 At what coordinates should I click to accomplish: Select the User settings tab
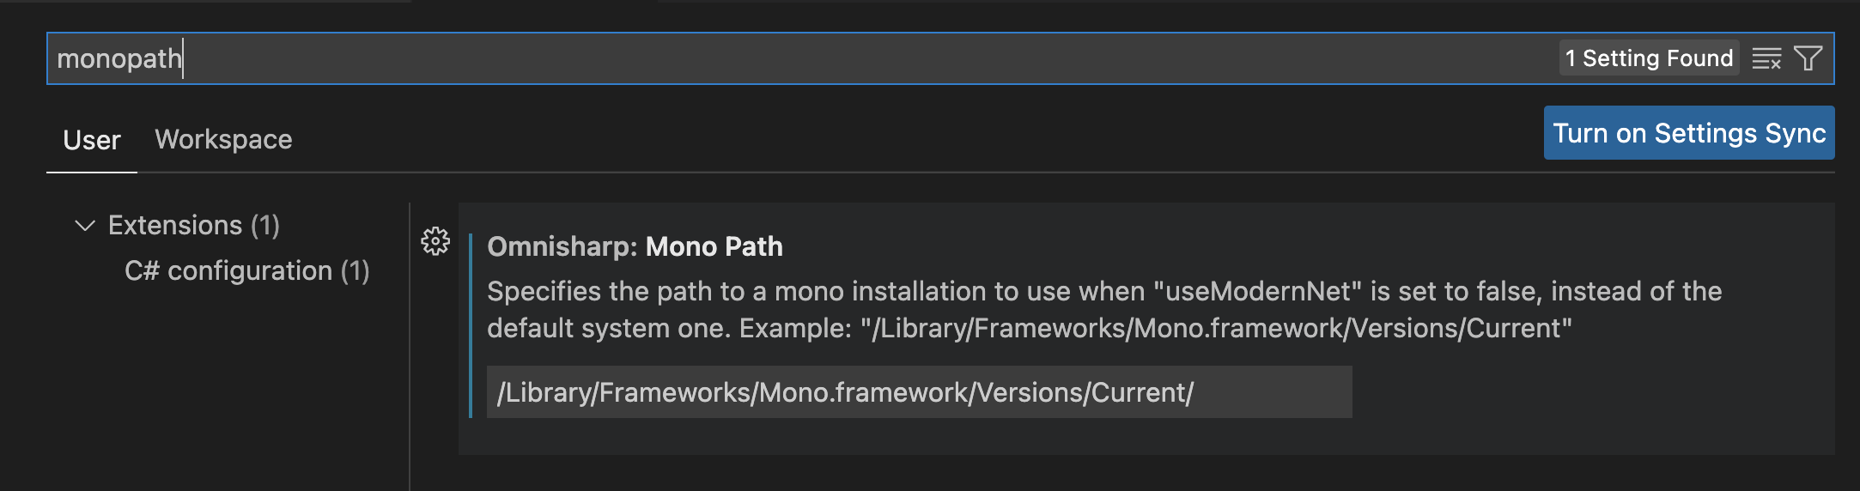(x=92, y=140)
